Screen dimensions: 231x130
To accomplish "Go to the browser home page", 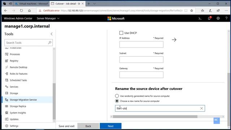I will click(30, 10).
